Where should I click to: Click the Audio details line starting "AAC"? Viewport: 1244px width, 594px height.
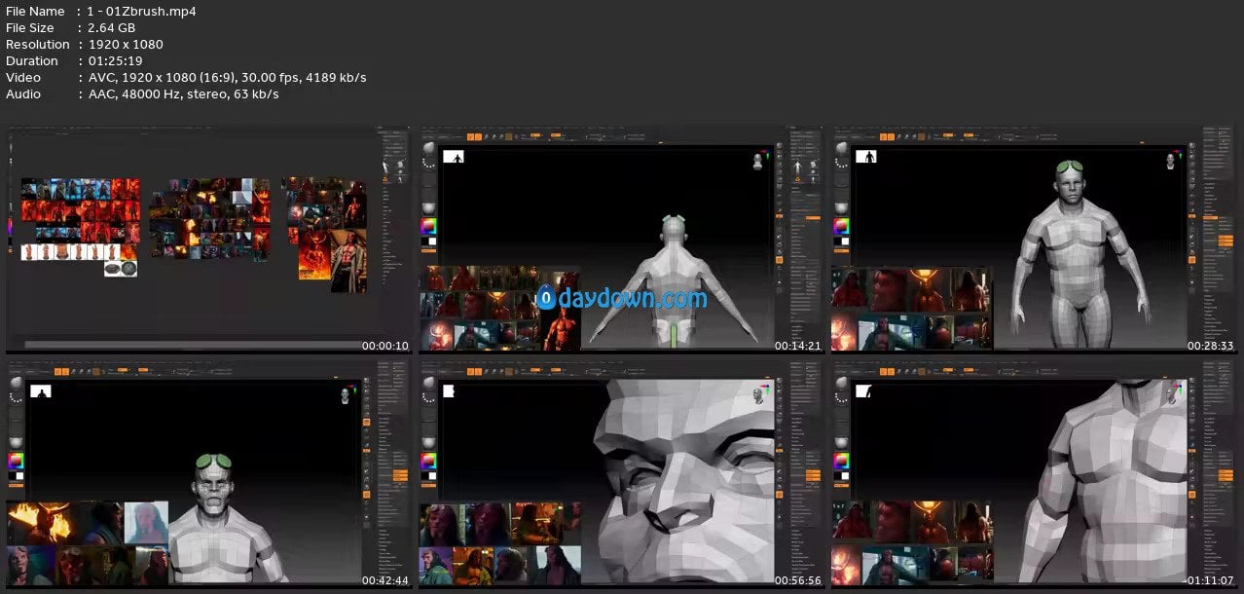click(183, 94)
